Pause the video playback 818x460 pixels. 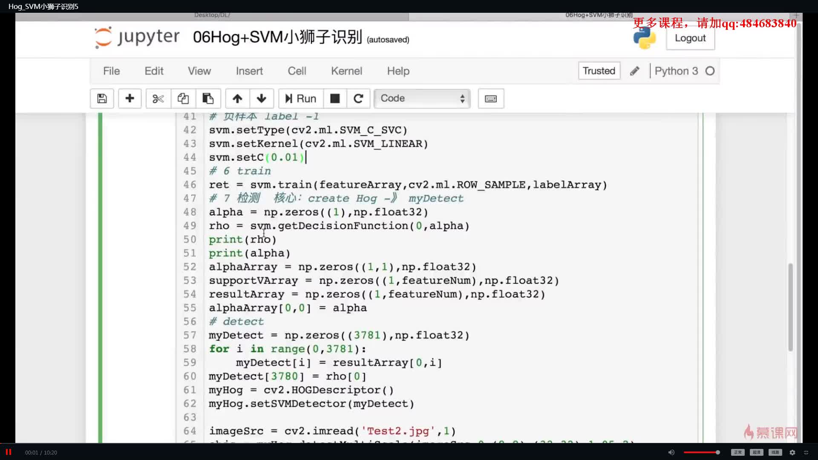point(8,452)
